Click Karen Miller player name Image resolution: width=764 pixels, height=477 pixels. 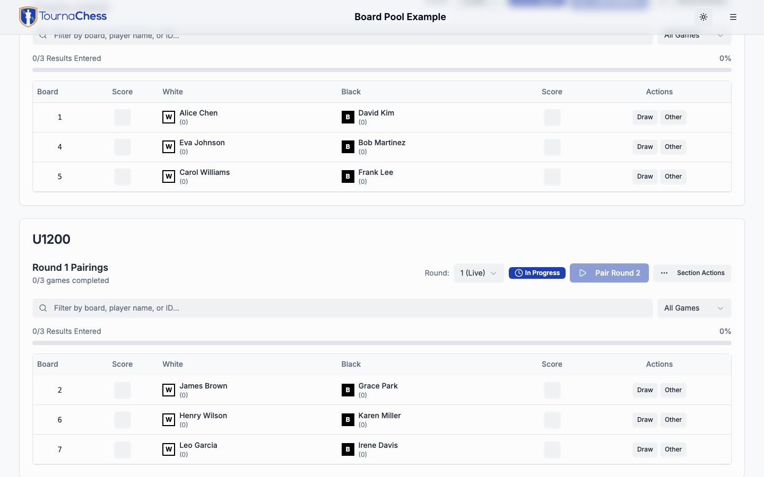coord(379,416)
